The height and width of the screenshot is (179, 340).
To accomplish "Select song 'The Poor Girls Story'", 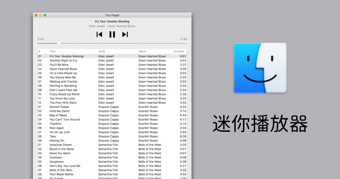I will pos(63,103).
